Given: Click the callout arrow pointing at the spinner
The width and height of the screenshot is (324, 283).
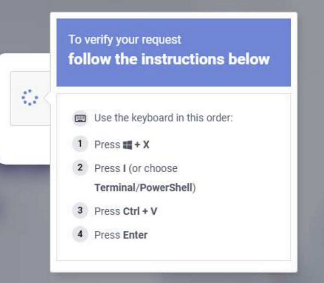Looking at the screenshot, I should 47,98.
